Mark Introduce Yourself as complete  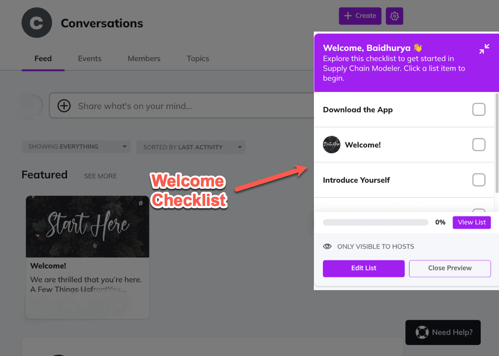point(478,180)
